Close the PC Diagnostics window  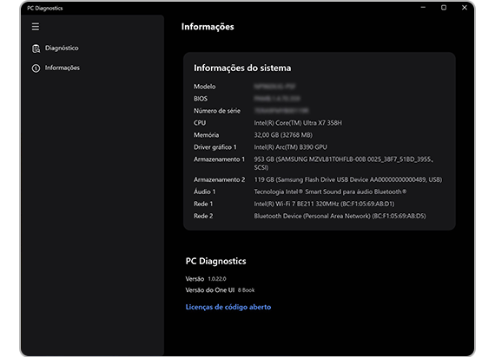(464, 8)
